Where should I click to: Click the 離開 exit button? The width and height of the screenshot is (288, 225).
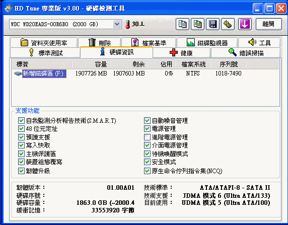coord(269,24)
